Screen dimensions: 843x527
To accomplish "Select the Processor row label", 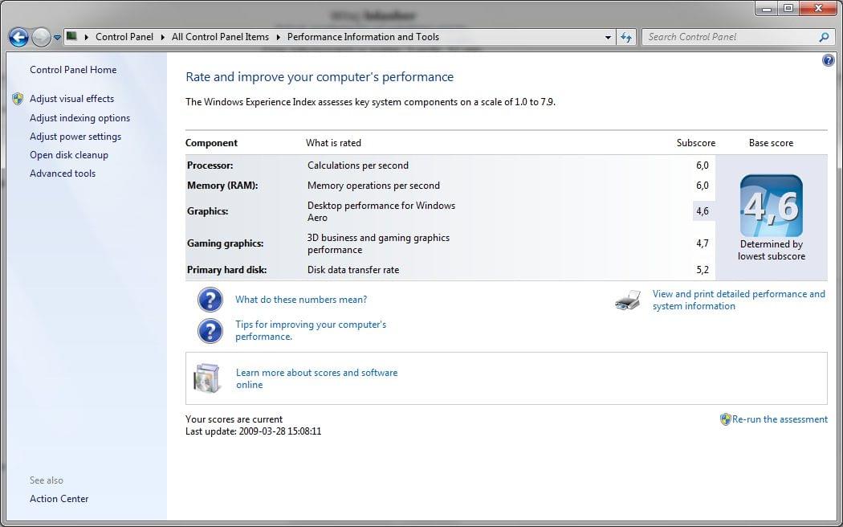I will pos(210,165).
